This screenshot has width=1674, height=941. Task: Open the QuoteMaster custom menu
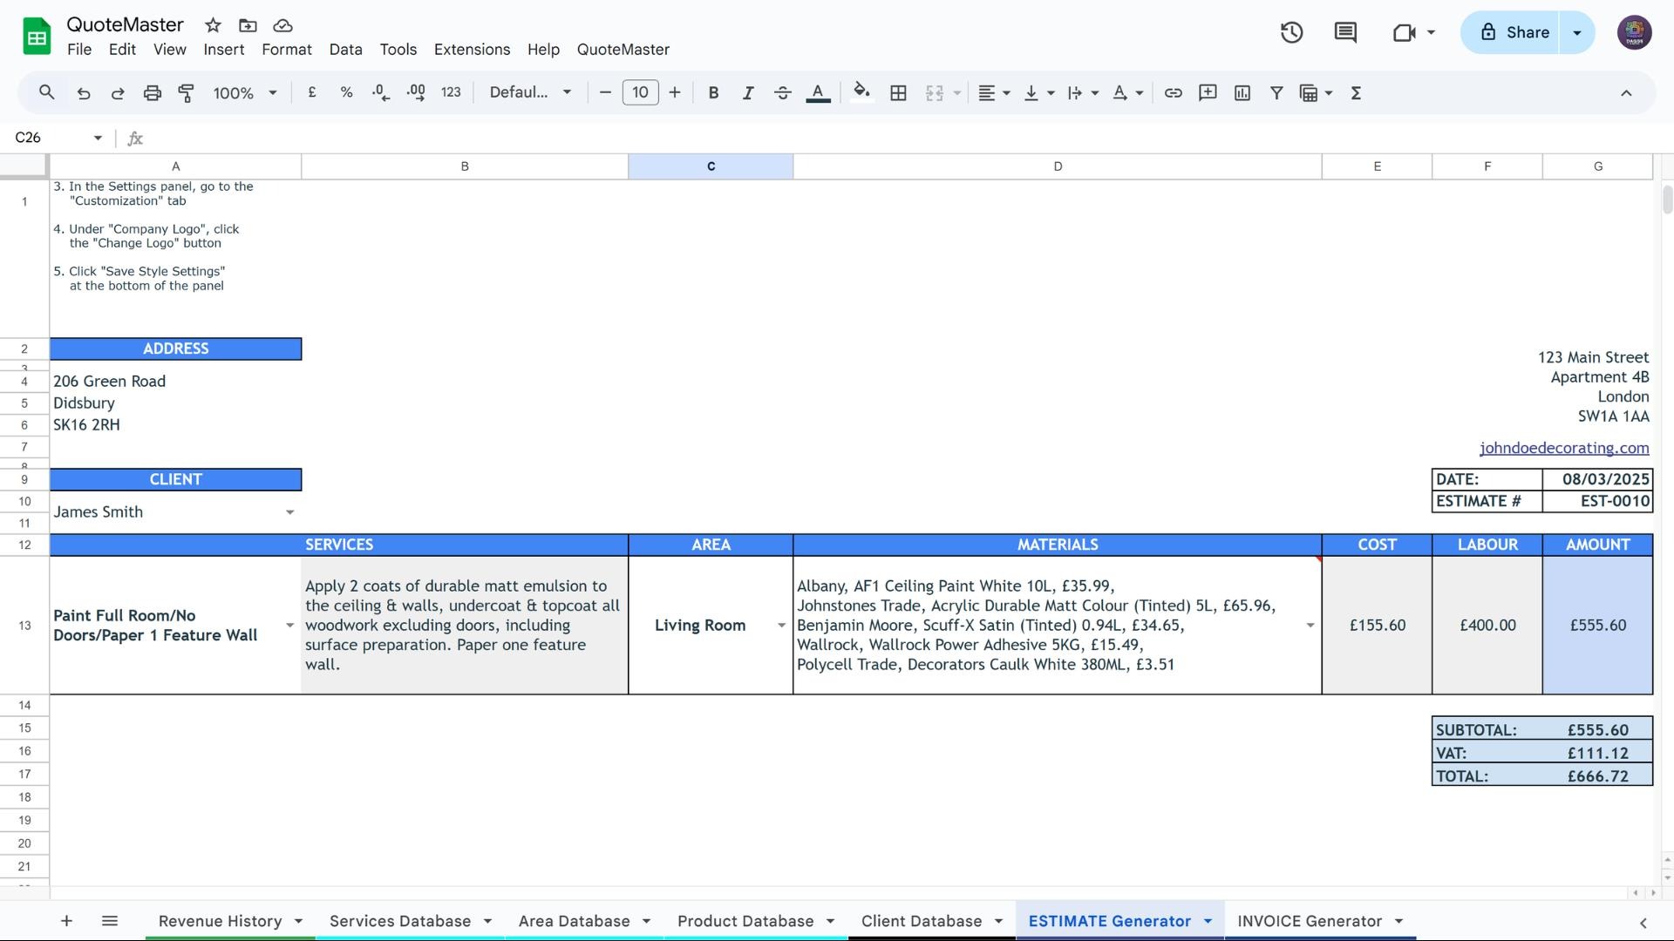[623, 50]
